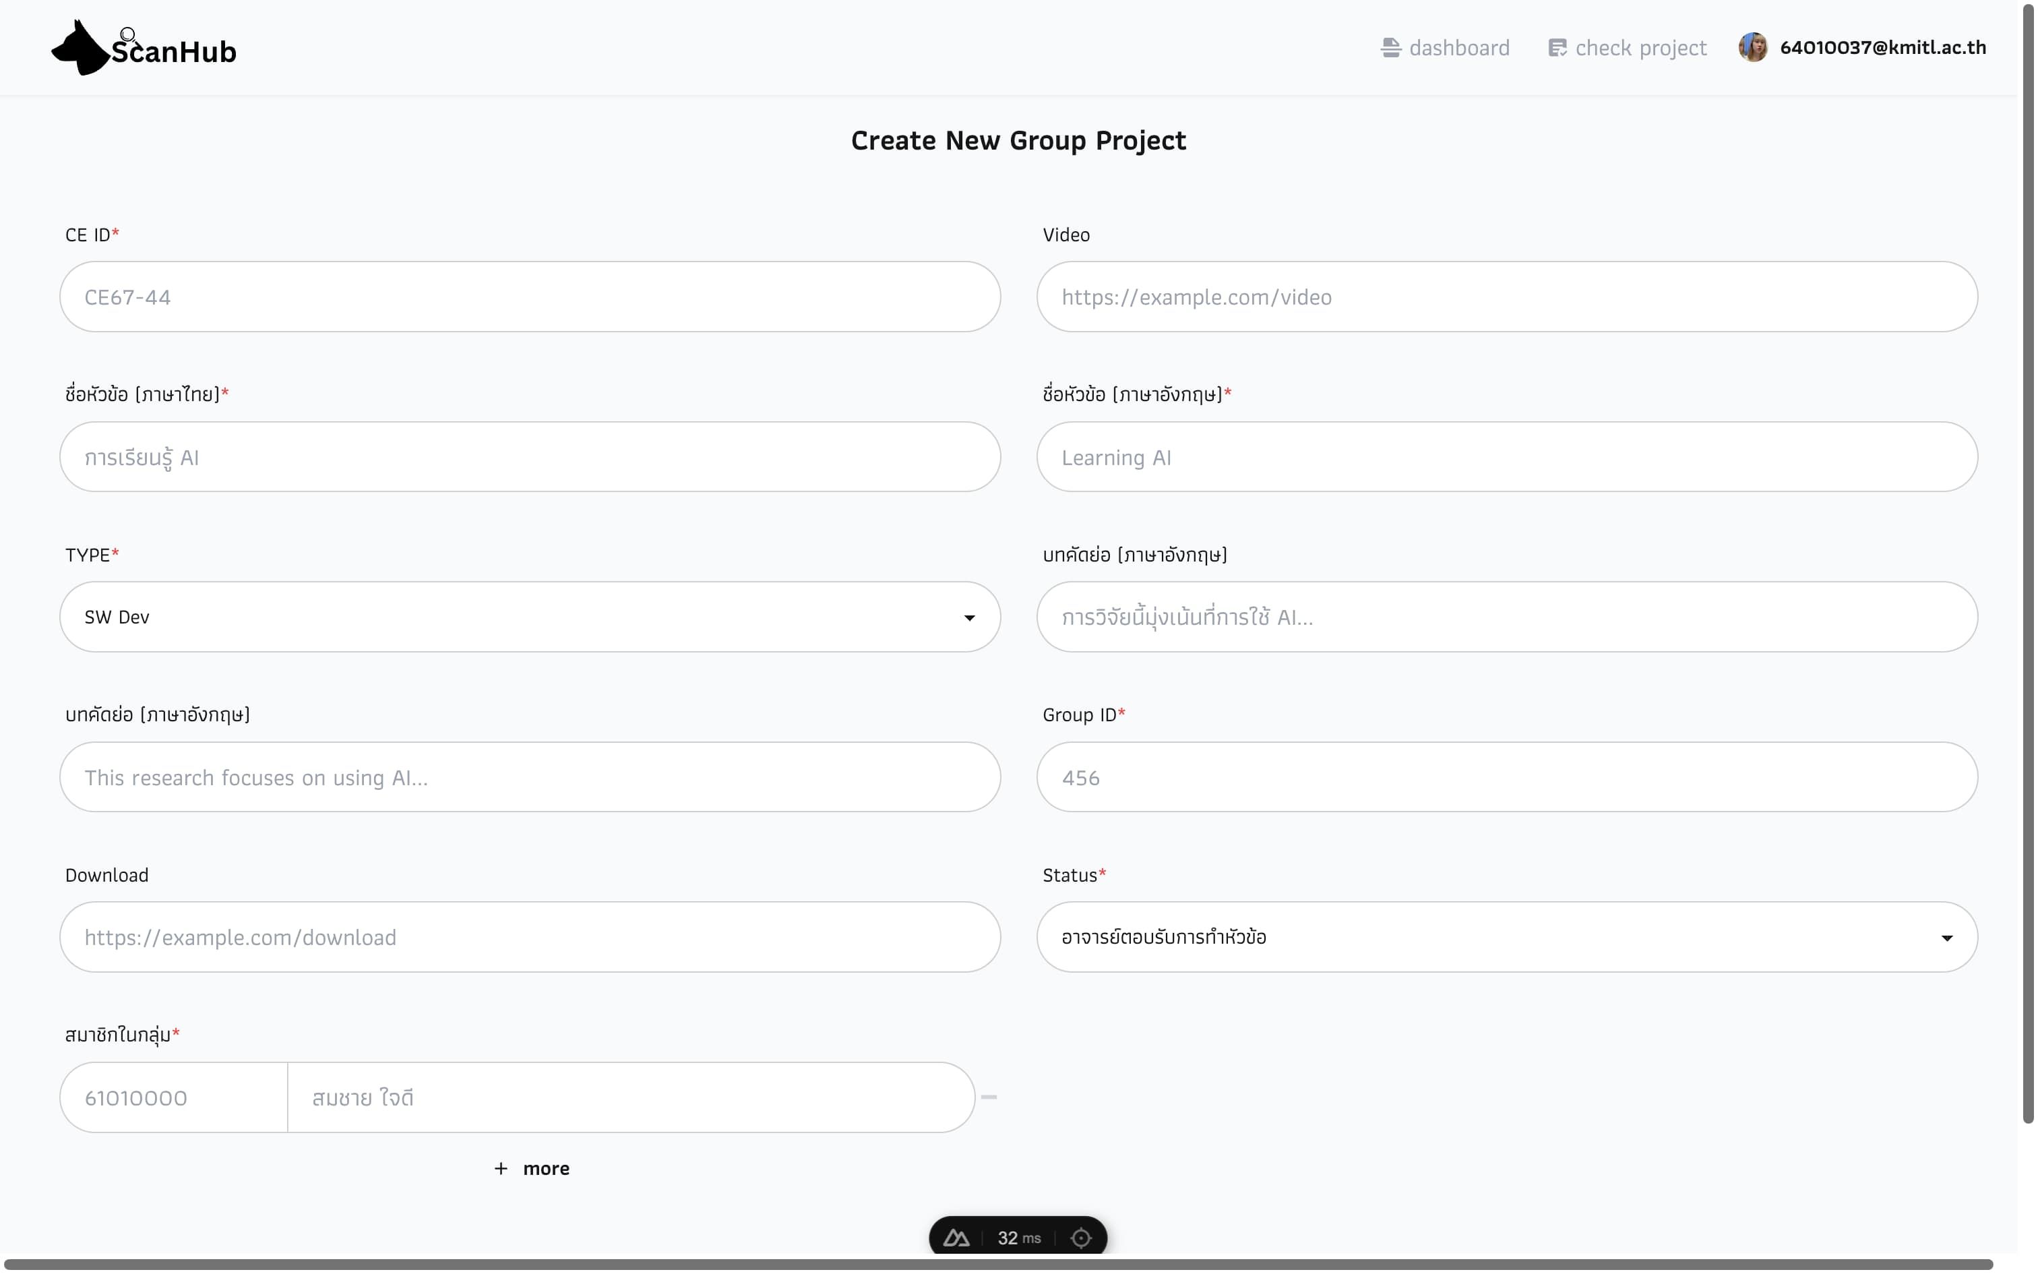Open the user avatar picture
This screenshot has height=1274, width=2038.
pos(1752,47)
